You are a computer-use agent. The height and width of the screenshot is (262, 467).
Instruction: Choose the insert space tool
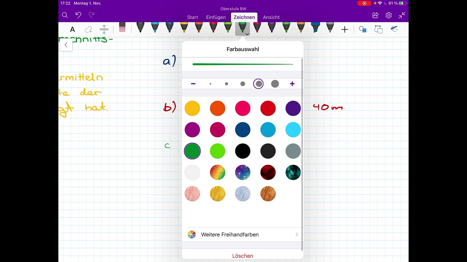point(104,29)
